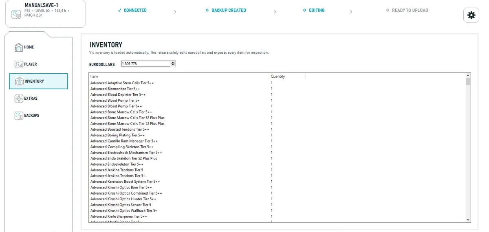Image resolution: width=489 pixels, height=232 pixels.
Task: Click the Connected checkmark icon
Action: (x=119, y=10)
